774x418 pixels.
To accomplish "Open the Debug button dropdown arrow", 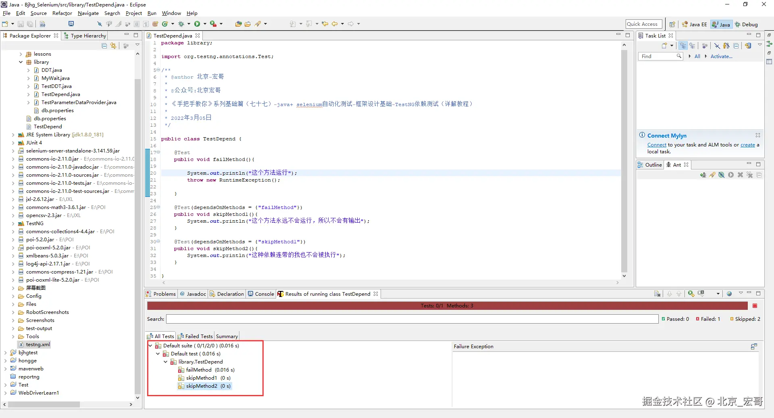I will point(189,24).
